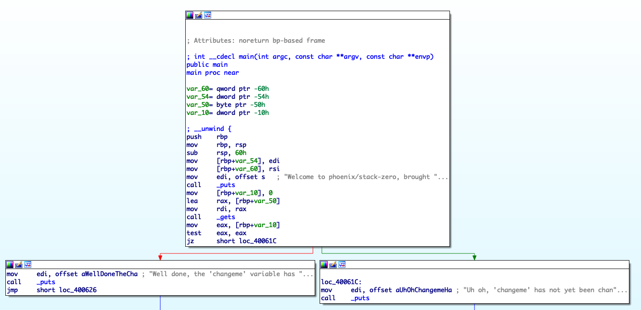
Task: Click the edit pencil icon on main block
Action: click(199, 15)
